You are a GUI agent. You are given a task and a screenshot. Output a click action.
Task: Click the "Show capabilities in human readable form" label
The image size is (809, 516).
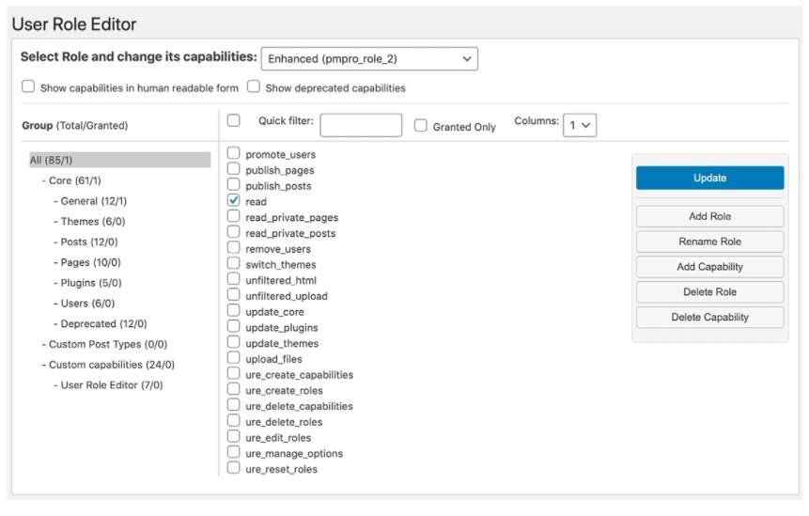point(139,88)
